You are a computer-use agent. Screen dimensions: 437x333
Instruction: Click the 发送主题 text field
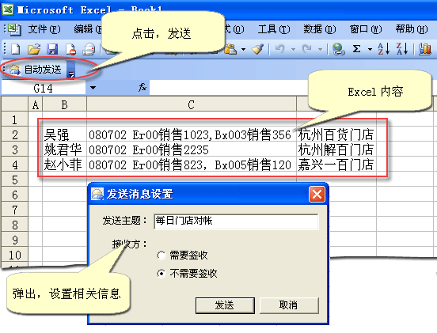236,221
